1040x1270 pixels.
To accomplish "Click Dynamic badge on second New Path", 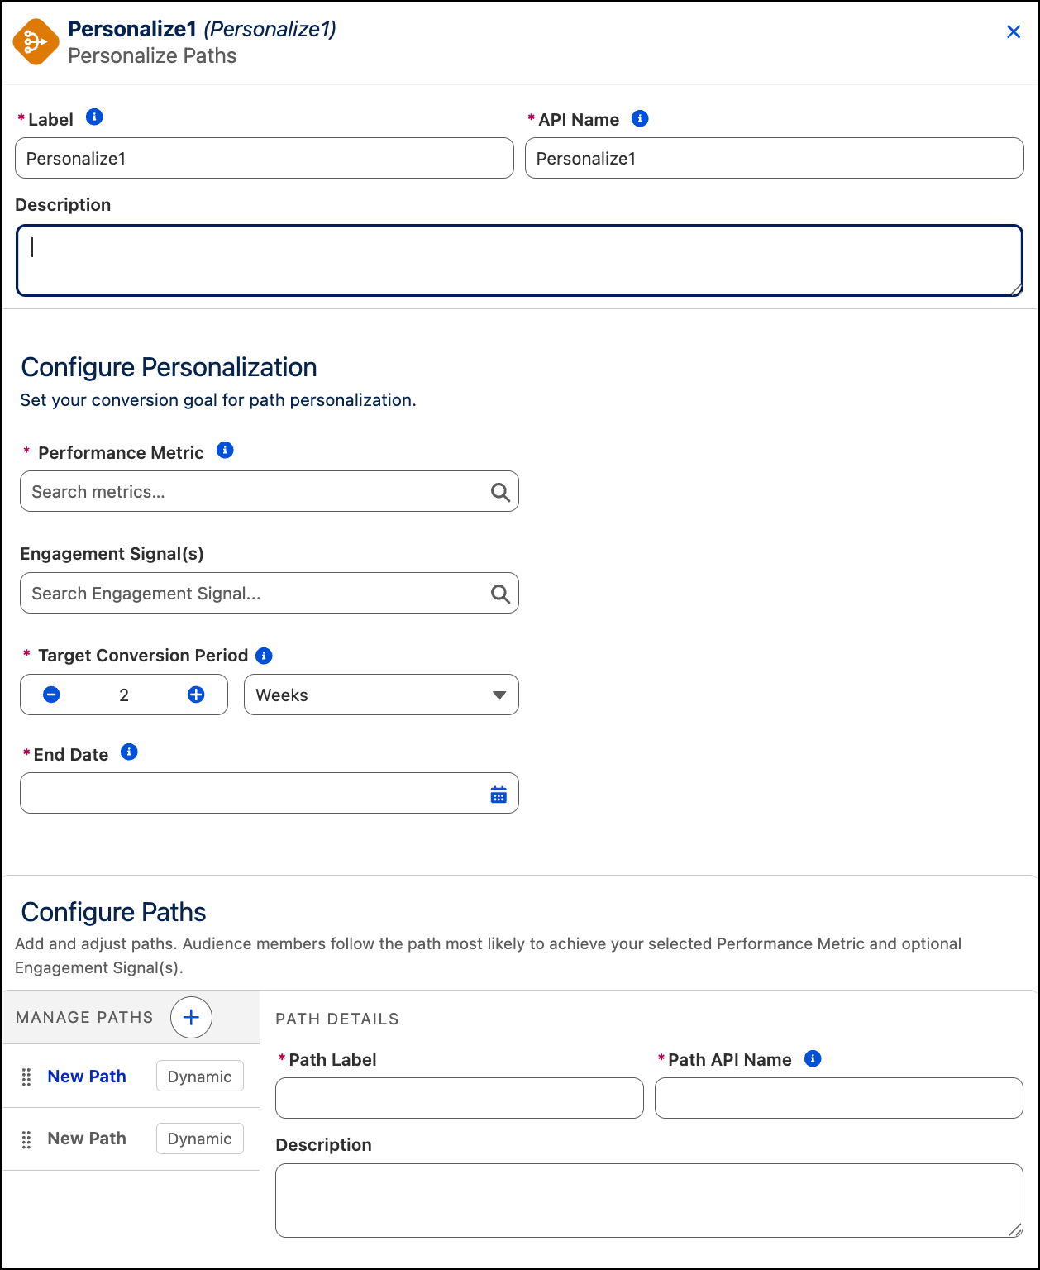I will (x=200, y=1139).
